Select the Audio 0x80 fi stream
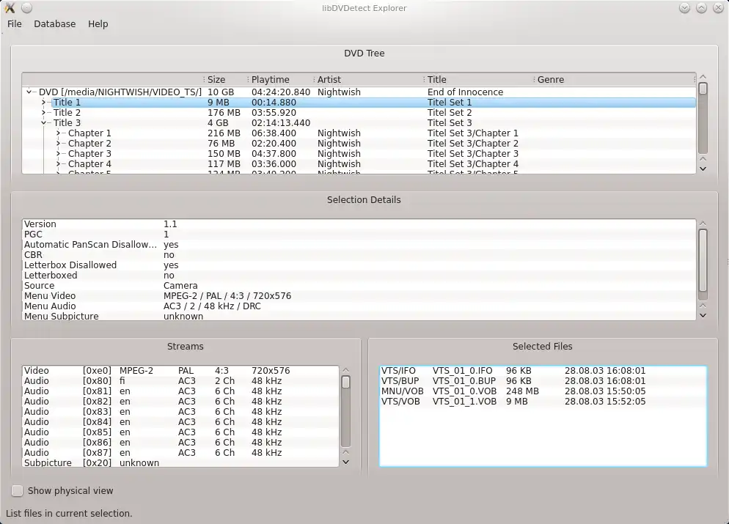This screenshot has height=524, width=729. (180, 380)
